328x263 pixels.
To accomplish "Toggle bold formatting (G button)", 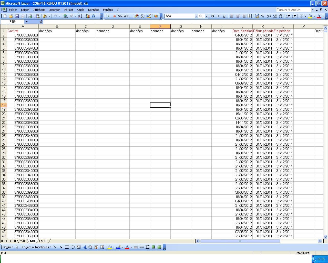I will coord(212,16).
